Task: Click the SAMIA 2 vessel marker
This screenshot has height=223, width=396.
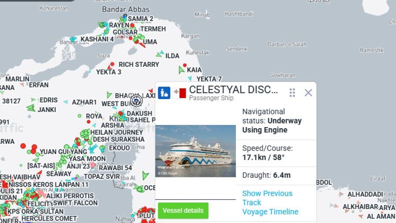Action: (125, 16)
